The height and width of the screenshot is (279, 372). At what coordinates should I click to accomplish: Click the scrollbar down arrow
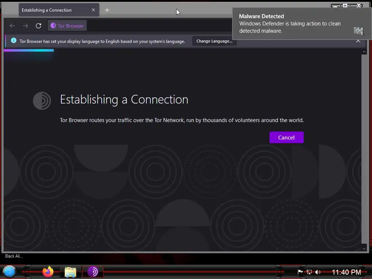click(364, 248)
